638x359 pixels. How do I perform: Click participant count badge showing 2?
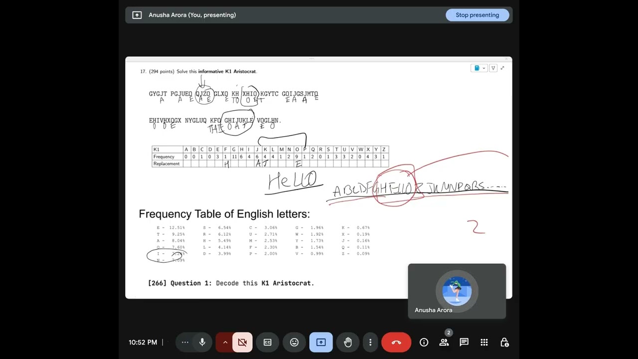point(448,333)
